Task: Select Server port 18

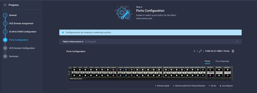Action: point(121,75)
